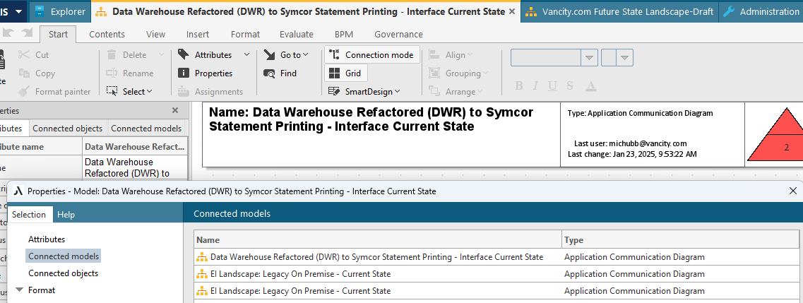803x303 pixels.
Task: Click the font color A icon
Action: click(x=591, y=85)
